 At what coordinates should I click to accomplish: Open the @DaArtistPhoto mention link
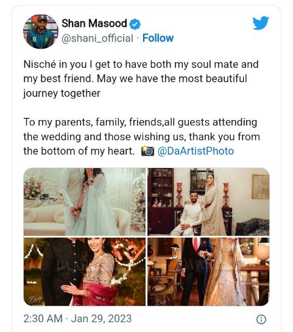click(196, 151)
